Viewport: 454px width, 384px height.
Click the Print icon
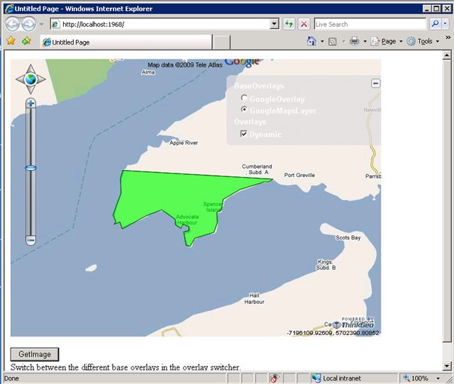355,41
